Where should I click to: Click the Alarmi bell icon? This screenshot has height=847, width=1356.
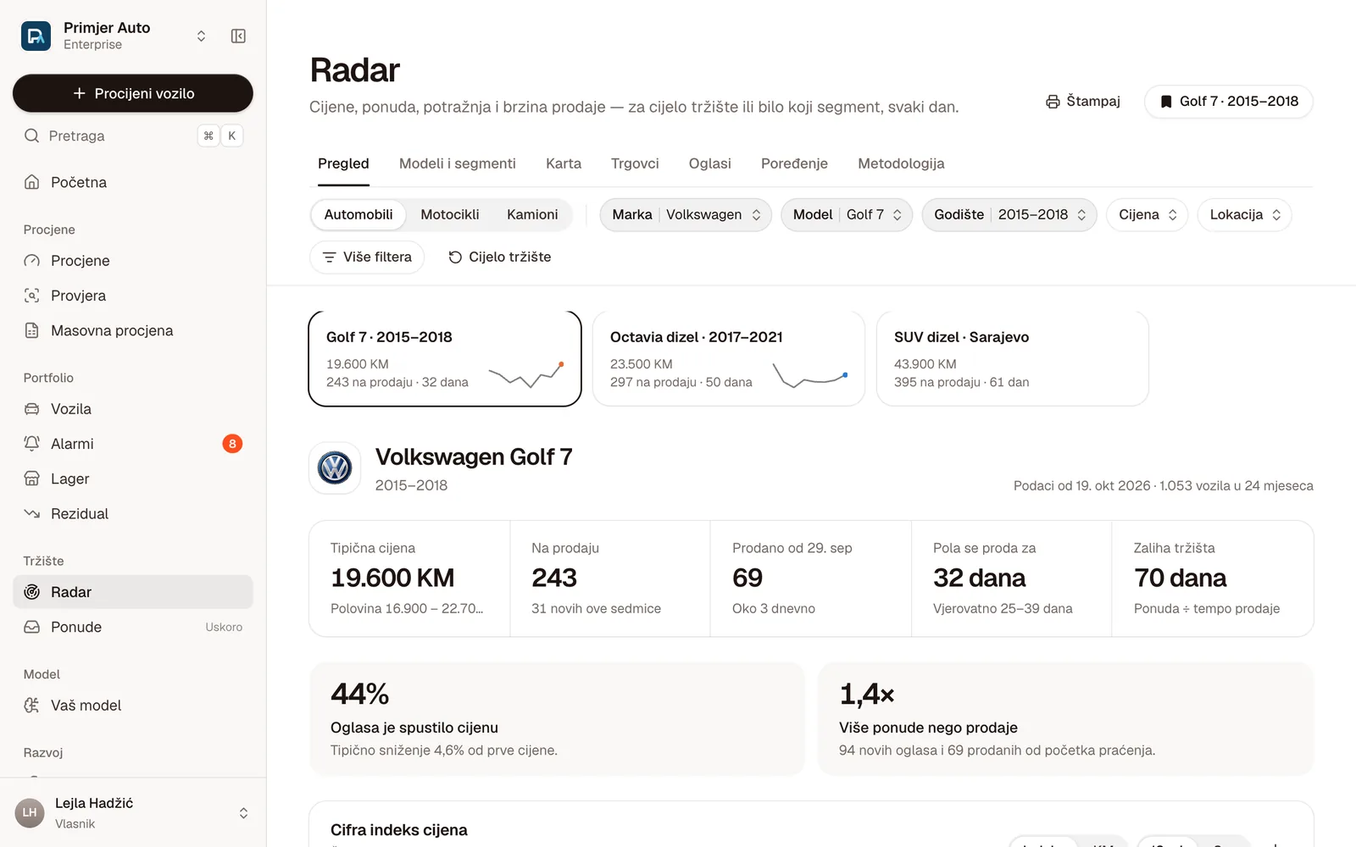[31, 444]
